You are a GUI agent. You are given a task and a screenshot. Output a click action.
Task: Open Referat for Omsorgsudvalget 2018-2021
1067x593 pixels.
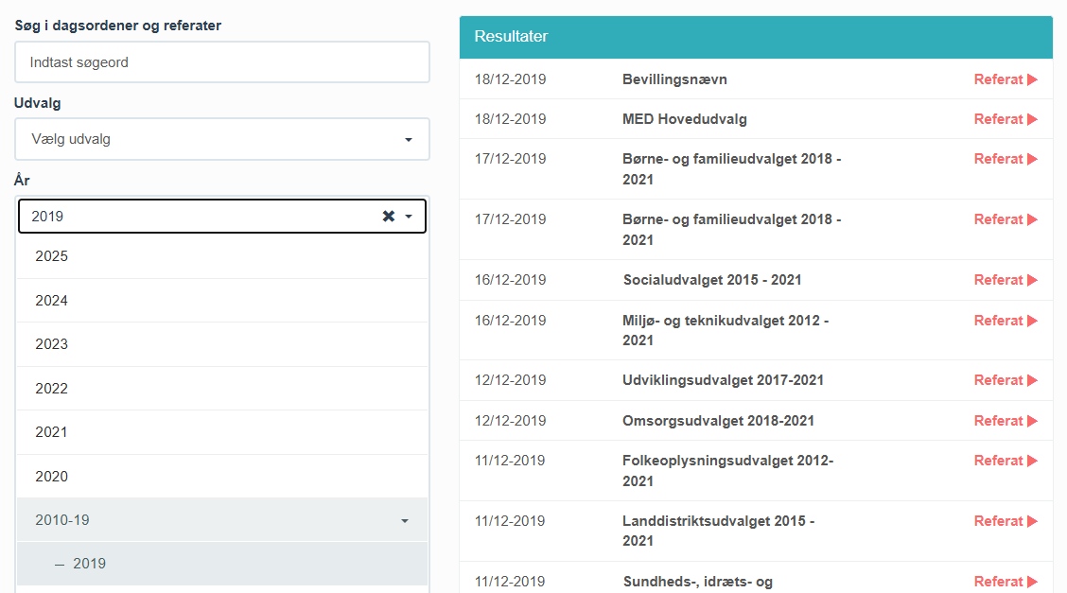pyautogui.click(x=1005, y=421)
